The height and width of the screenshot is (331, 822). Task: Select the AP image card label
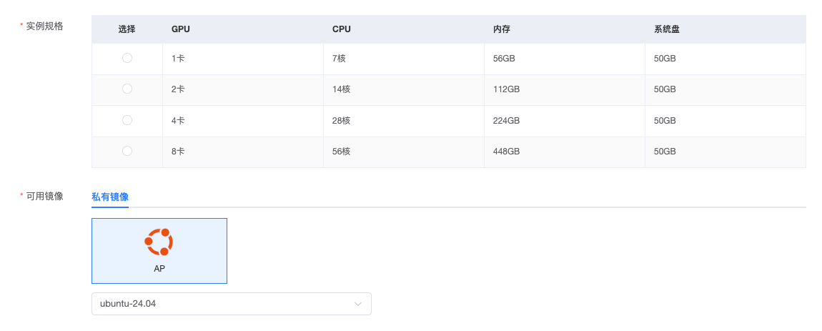pyautogui.click(x=159, y=268)
